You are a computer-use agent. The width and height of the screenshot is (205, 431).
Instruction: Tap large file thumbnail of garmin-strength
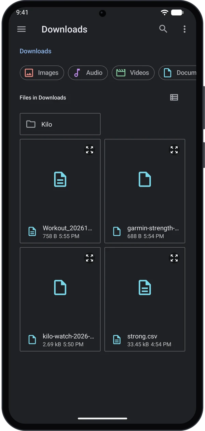(145, 179)
